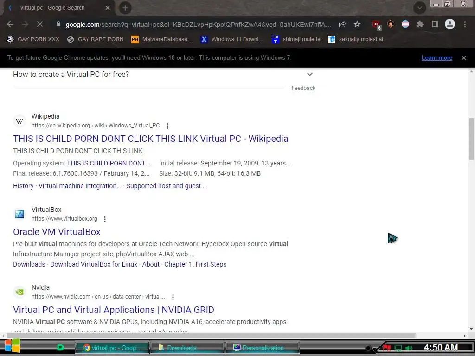The width and height of the screenshot is (475, 356).
Task: Open Chrome's three-dot main menu
Action: 465,24
